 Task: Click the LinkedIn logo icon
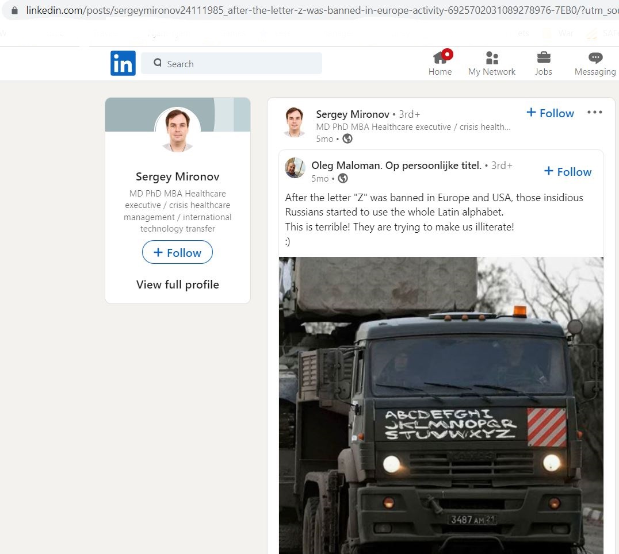click(x=123, y=63)
